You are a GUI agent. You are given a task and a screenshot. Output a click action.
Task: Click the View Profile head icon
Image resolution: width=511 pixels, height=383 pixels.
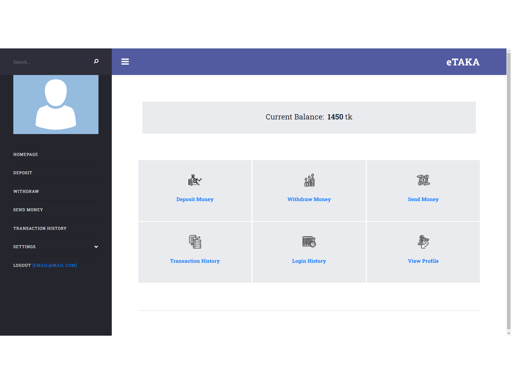coord(423,242)
